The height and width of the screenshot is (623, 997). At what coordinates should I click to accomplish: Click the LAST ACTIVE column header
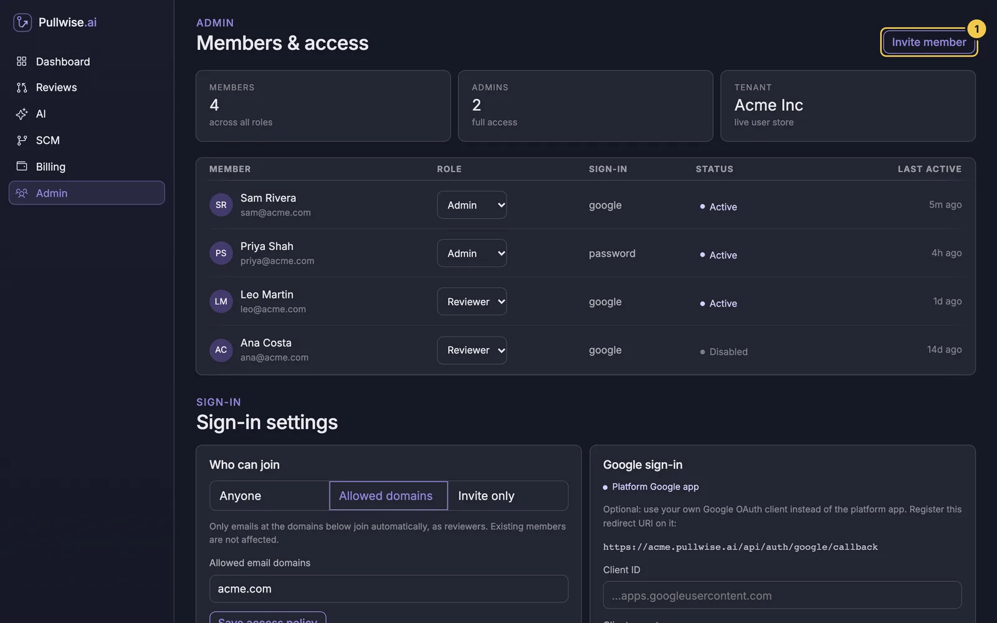pyautogui.click(x=929, y=169)
